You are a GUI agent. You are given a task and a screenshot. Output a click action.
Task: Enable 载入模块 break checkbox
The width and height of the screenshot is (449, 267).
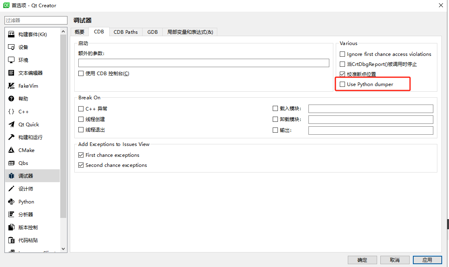click(275, 109)
